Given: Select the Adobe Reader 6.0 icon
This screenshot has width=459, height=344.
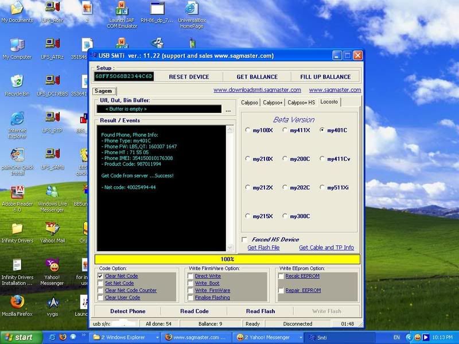Looking at the screenshot, I should [x=17, y=198].
